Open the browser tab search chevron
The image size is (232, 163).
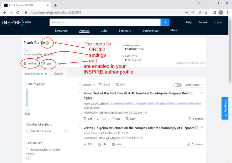coord(199,3)
